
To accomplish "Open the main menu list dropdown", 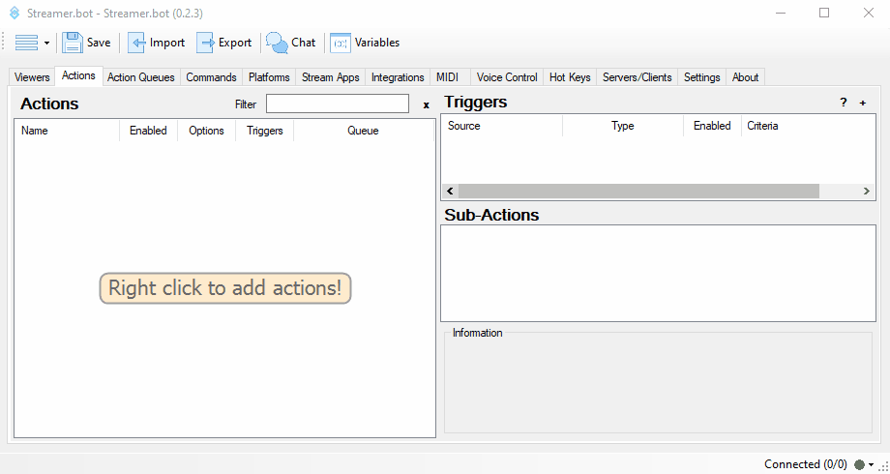I will tap(32, 43).
